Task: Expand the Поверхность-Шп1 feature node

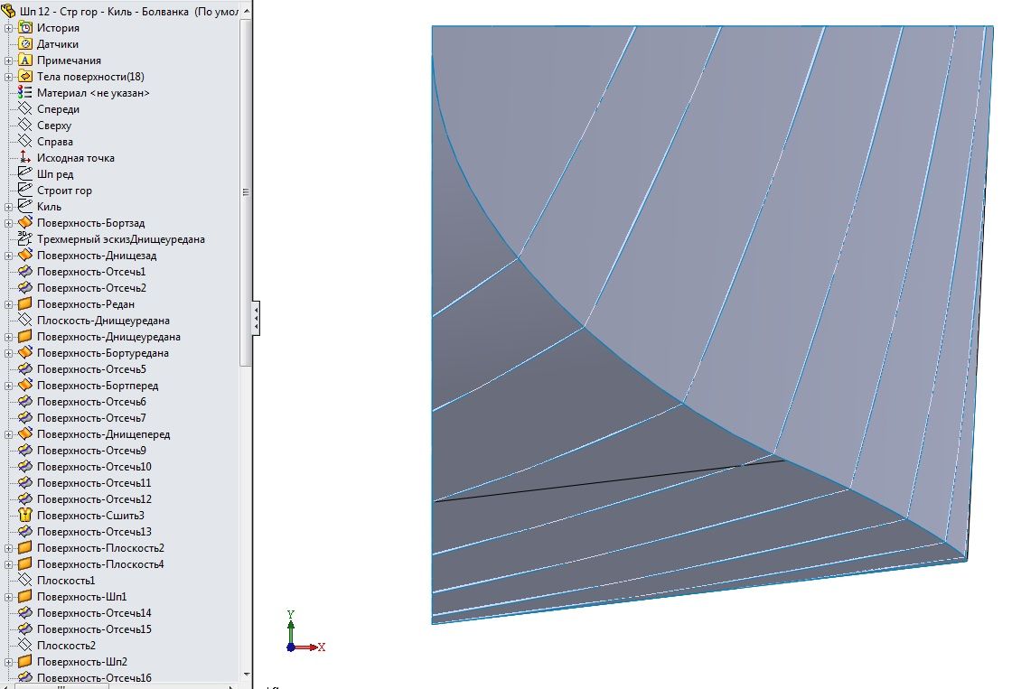Action: [x=9, y=597]
